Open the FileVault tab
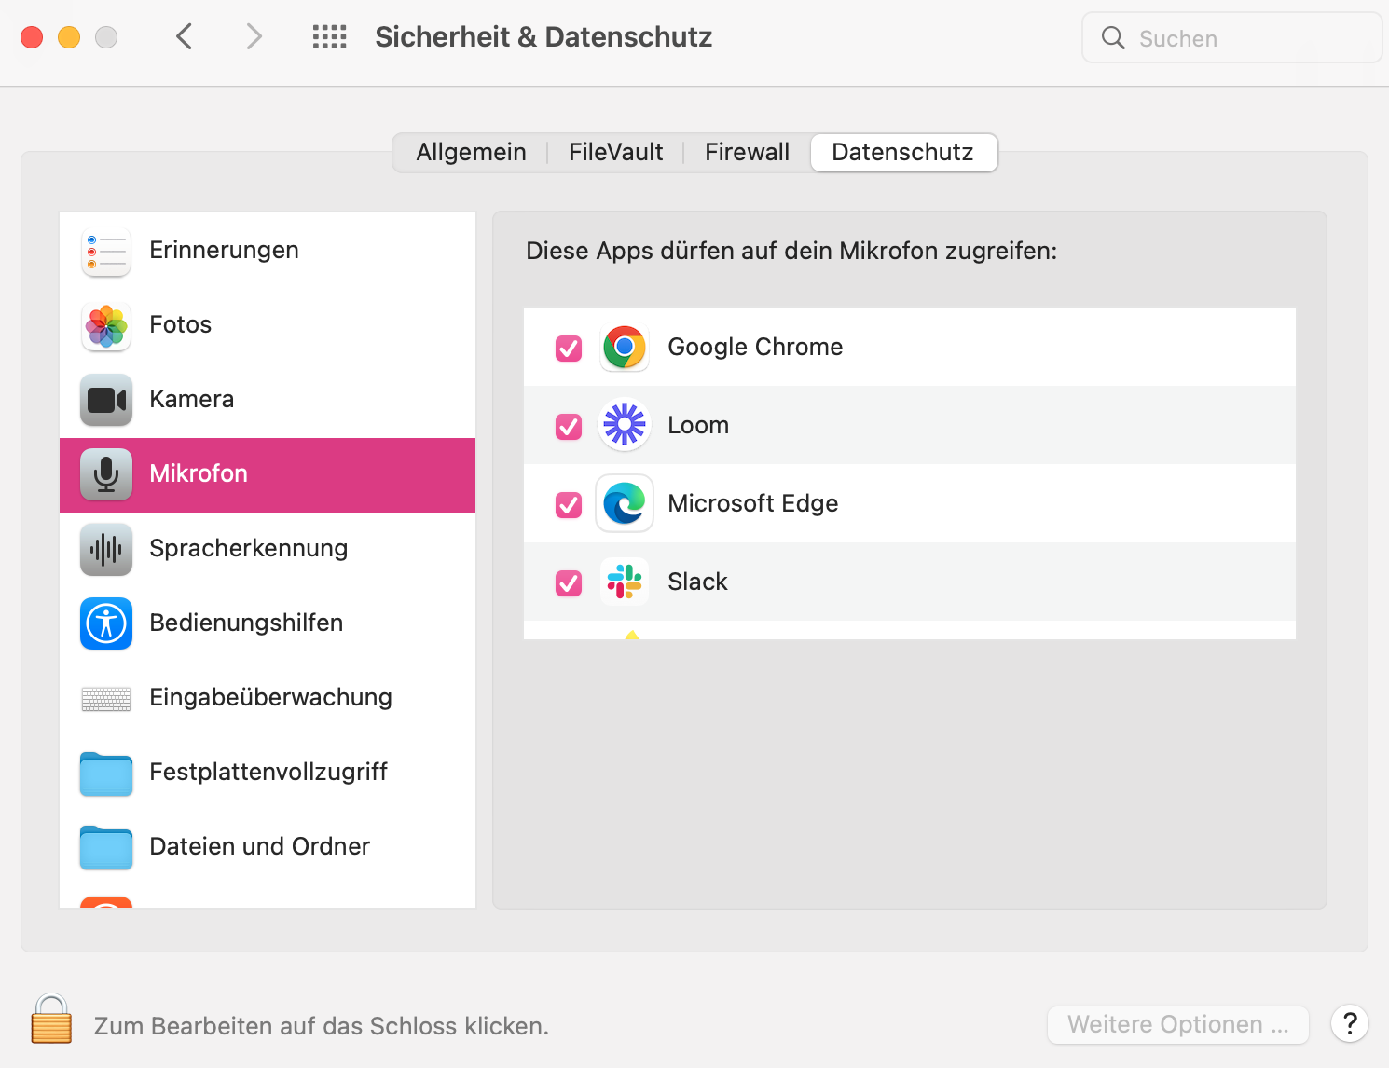 click(x=615, y=152)
